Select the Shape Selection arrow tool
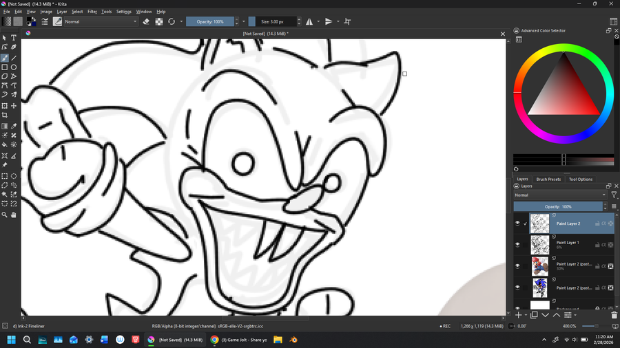 coord(4,38)
